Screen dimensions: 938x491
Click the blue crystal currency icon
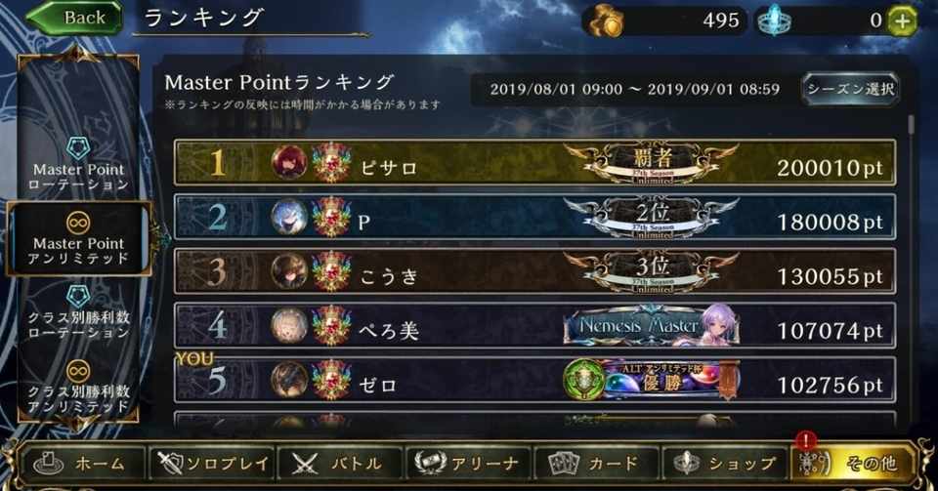(x=774, y=21)
